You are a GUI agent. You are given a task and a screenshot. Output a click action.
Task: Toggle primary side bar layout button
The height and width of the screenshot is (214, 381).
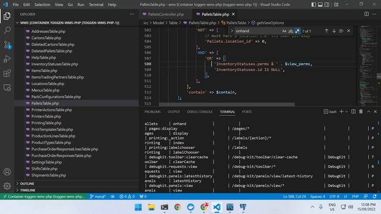tap(314, 5)
